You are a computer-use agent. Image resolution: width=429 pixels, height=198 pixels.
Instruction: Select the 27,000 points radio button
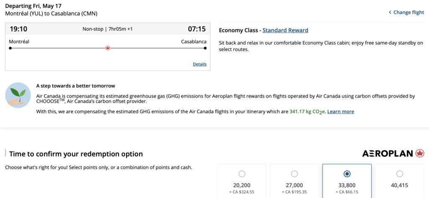(x=295, y=174)
